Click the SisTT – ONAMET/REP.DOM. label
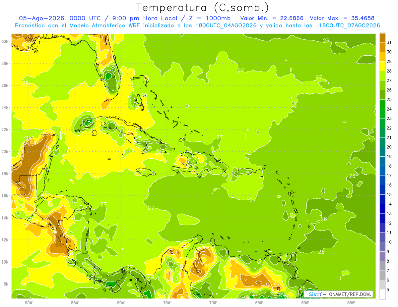 [x=338, y=294]
